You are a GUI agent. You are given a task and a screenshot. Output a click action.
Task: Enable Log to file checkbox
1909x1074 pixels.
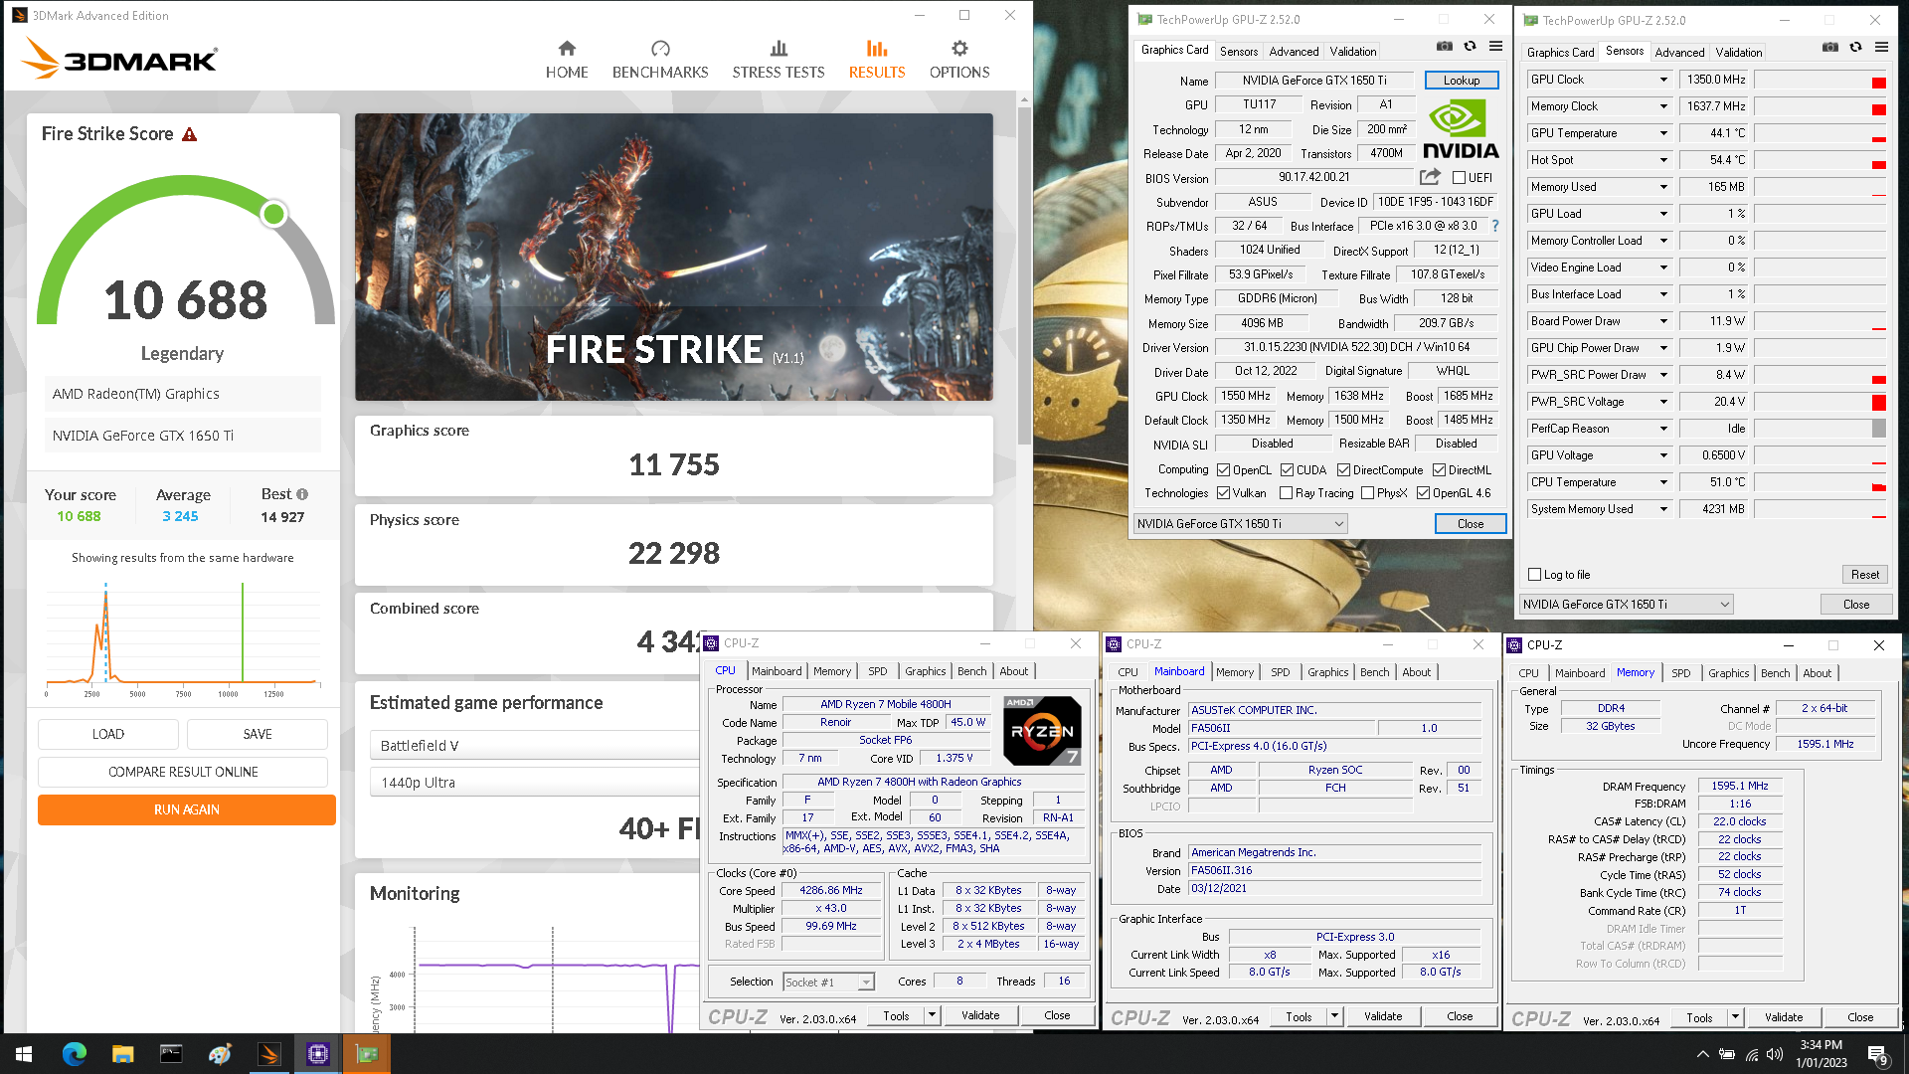[x=1534, y=575]
